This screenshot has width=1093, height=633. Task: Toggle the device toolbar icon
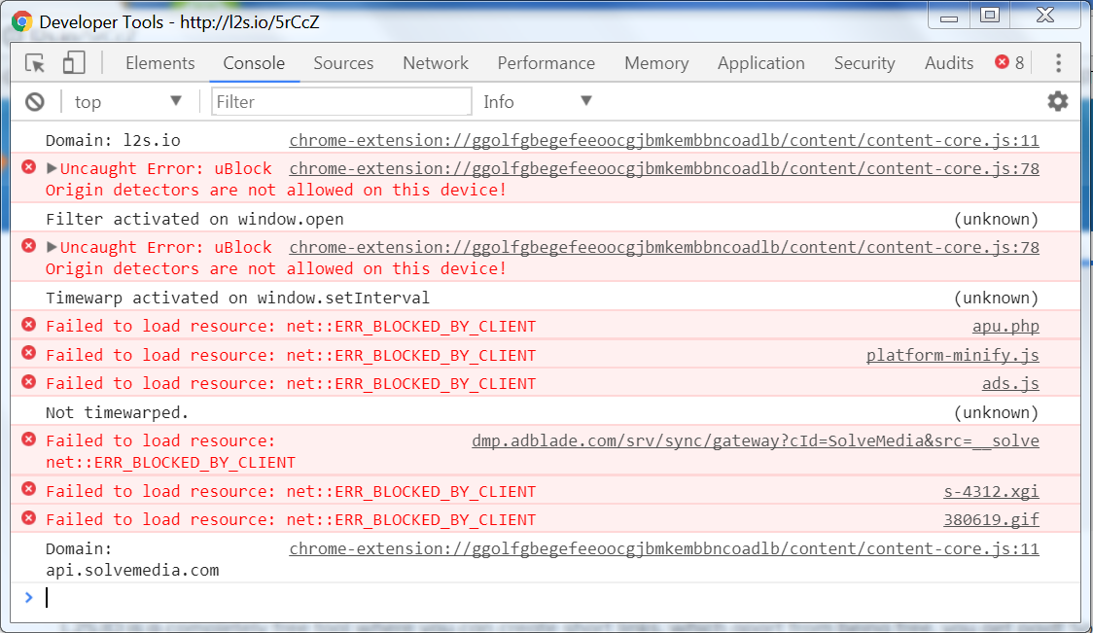tap(73, 61)
